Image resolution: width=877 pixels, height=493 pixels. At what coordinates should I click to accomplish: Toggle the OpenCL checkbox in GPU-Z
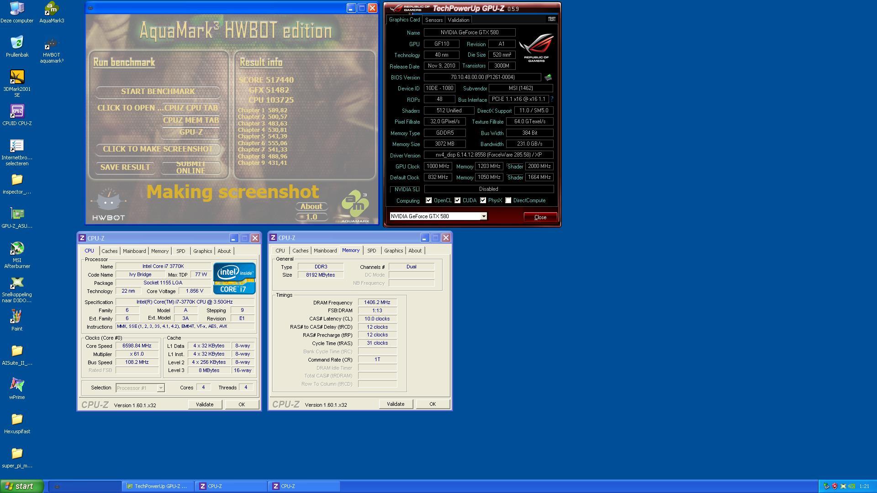[428, 200]
